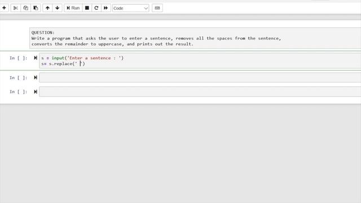Click inside the s.replace code line
The image size is (361, 203).
tap(63, 64)
